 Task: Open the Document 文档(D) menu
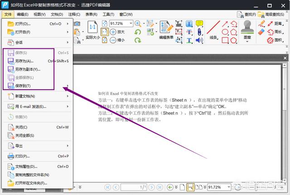pyautogui.click(x=57, y=14)
